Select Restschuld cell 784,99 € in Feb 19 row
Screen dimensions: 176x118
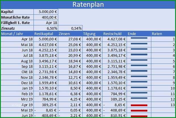pos(115,94)
